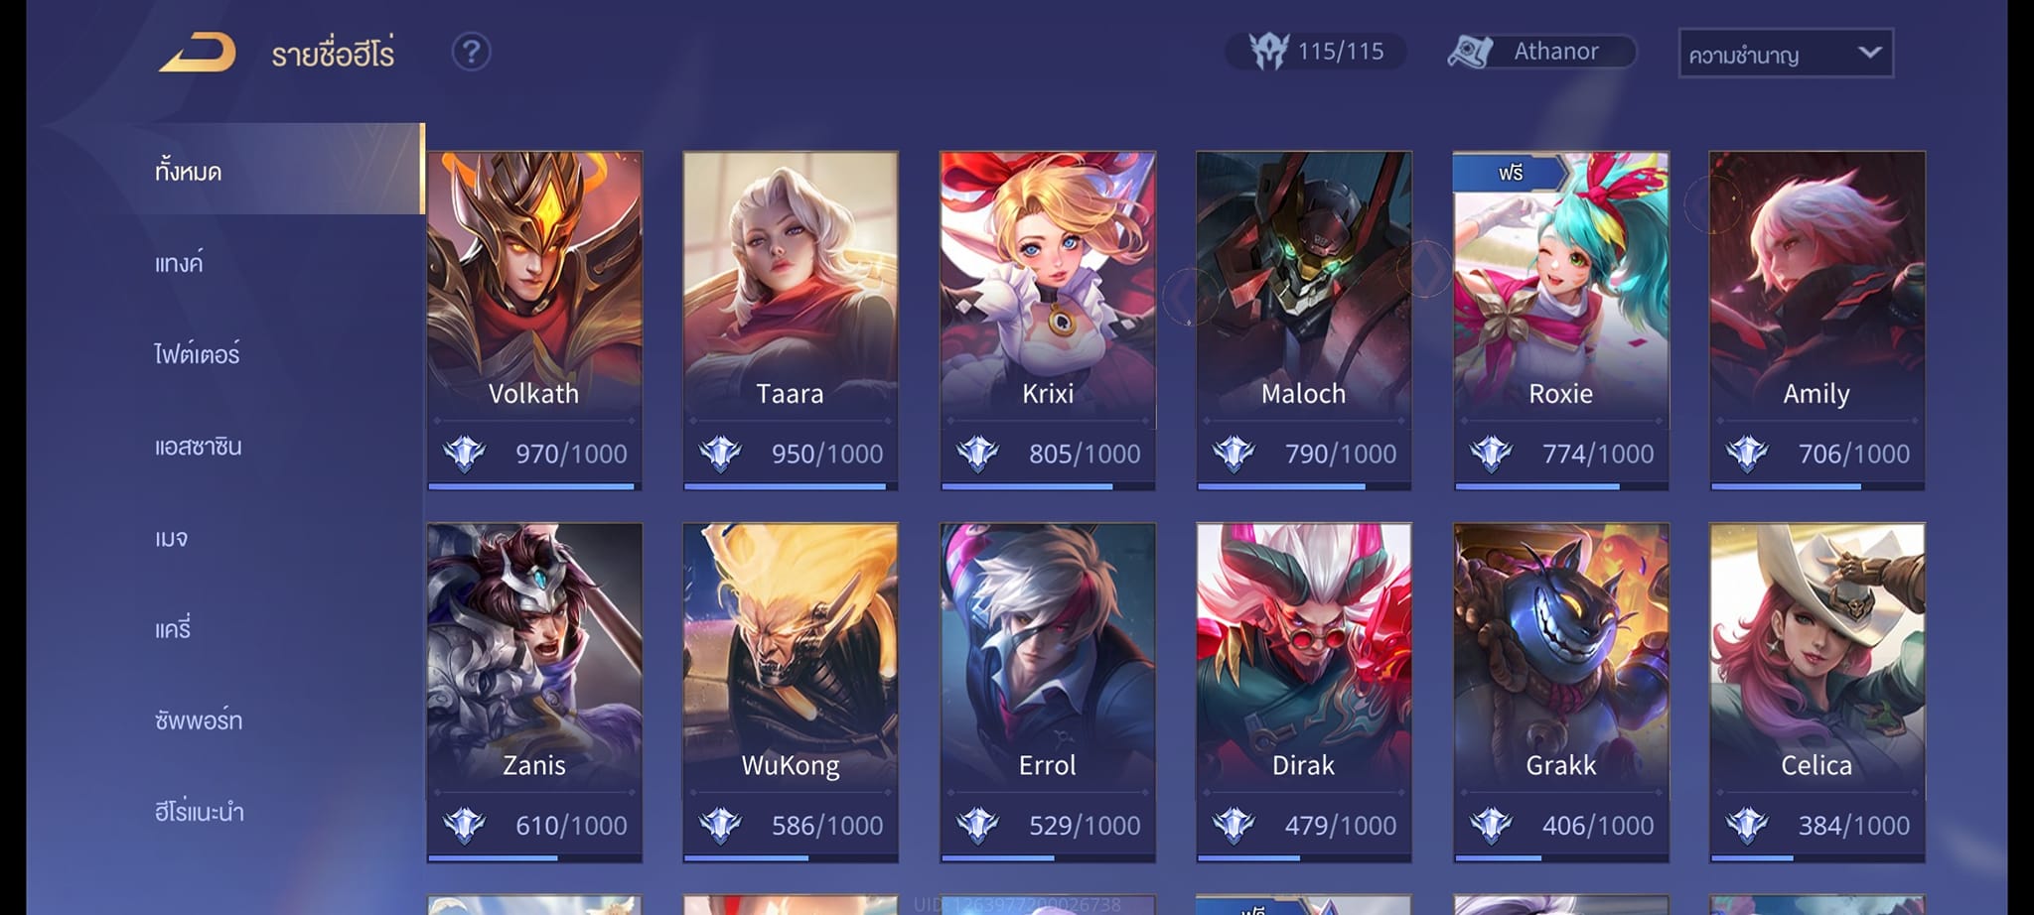The height and width of the screenshot is (915, 2034).
Task: Select the Maloch hero portrait
Action: (1304, 283)
